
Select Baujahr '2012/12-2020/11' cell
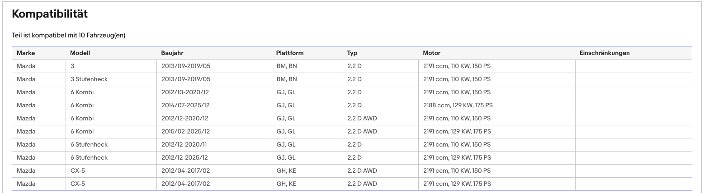tap(214, 145)
